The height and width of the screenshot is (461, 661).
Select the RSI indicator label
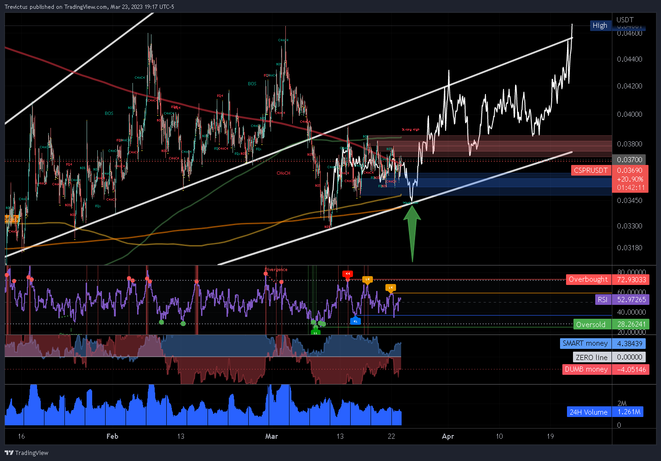pyautogui.click(x=603, y=300)
